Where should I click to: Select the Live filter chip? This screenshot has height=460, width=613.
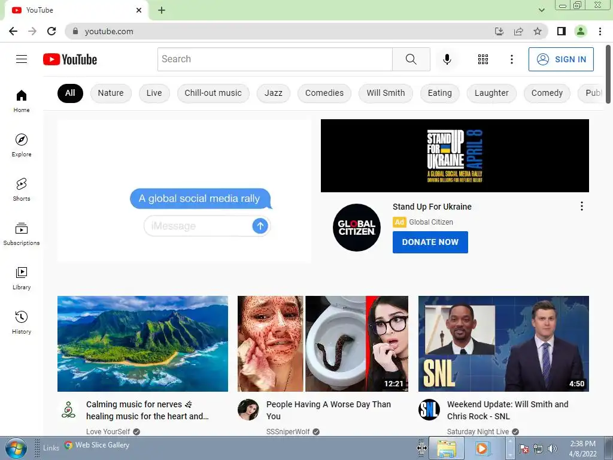[x=154, y=93]
